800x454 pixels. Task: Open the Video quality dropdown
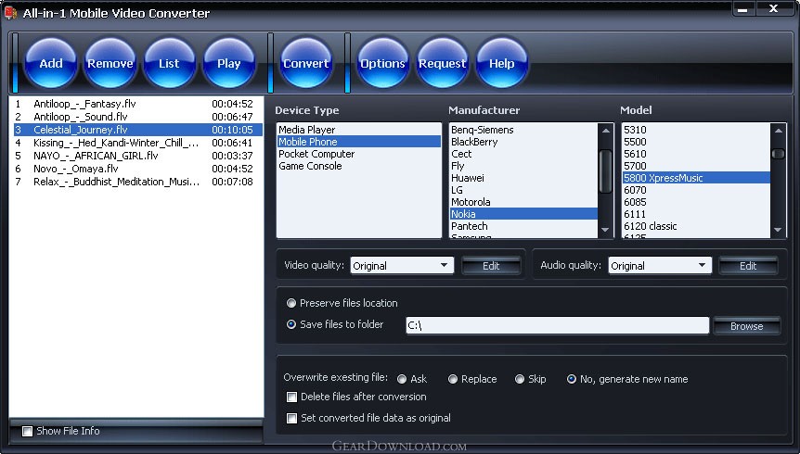402,266
